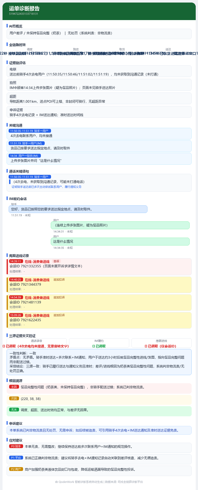Select the 通话录音 source card

[x=37, y=343]
